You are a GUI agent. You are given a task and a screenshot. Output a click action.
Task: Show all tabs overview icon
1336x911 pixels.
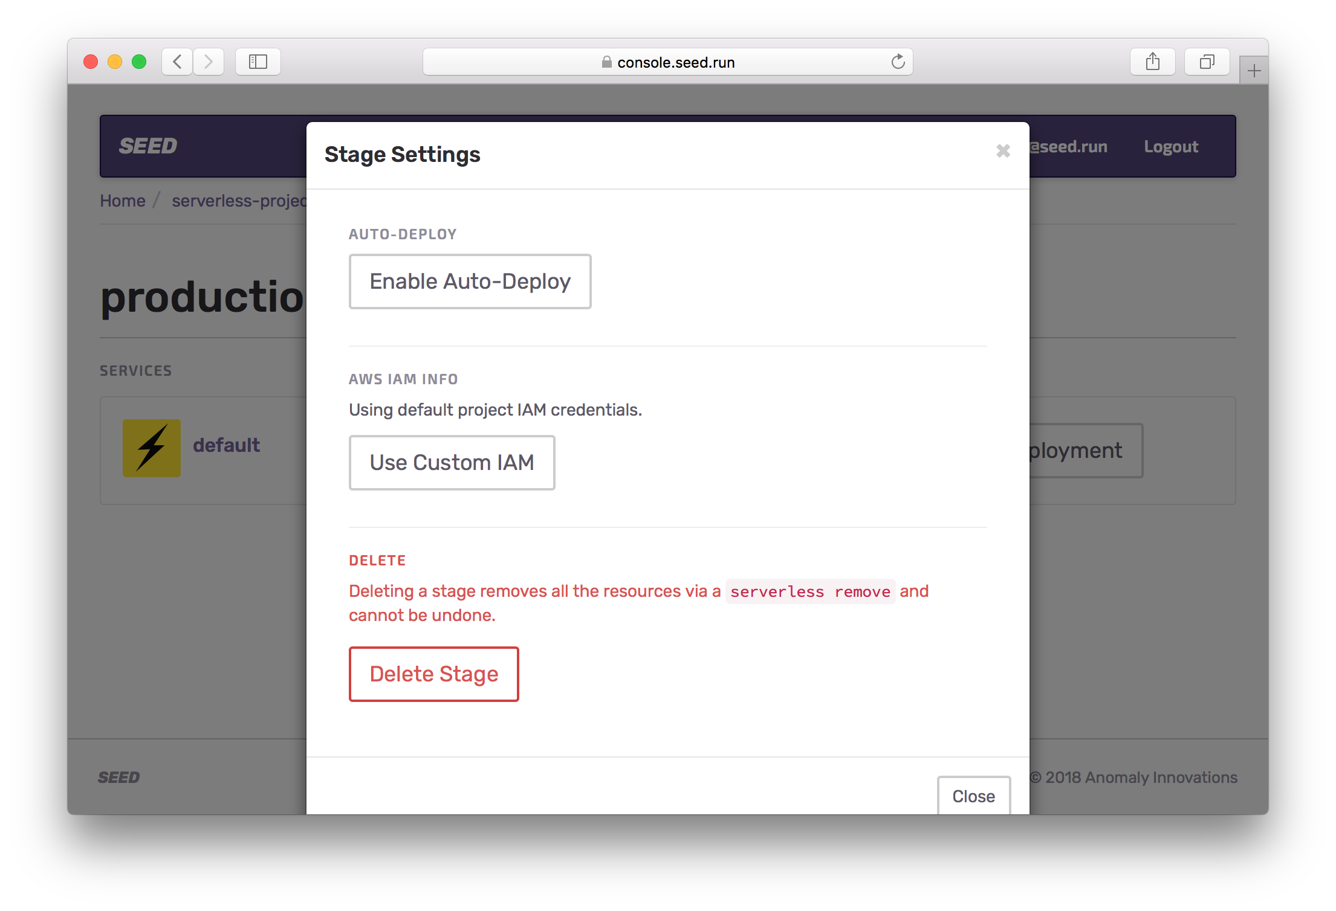tap(1207, 62)
